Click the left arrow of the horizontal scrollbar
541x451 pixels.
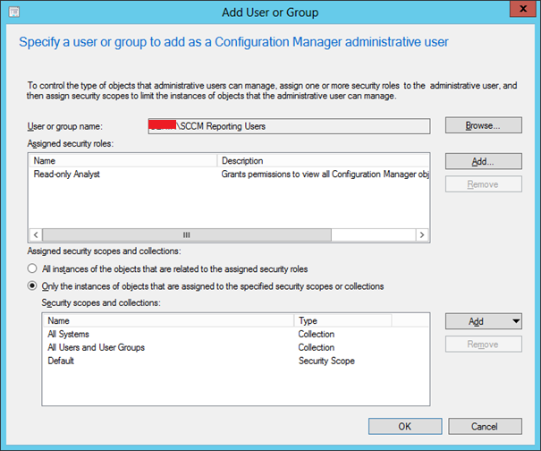point(36,234)
